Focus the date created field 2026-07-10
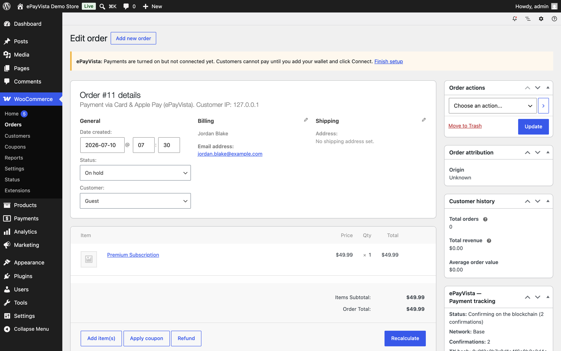This screenshot has height=351, width=561. [102, 145]
